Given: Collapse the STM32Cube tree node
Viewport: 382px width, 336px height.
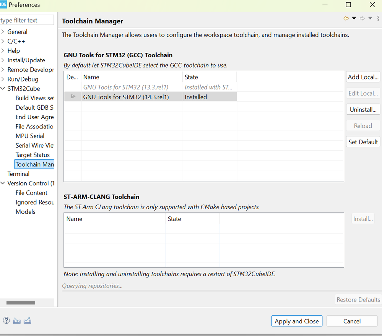Looking at the screenshot, I should [3, 89].
